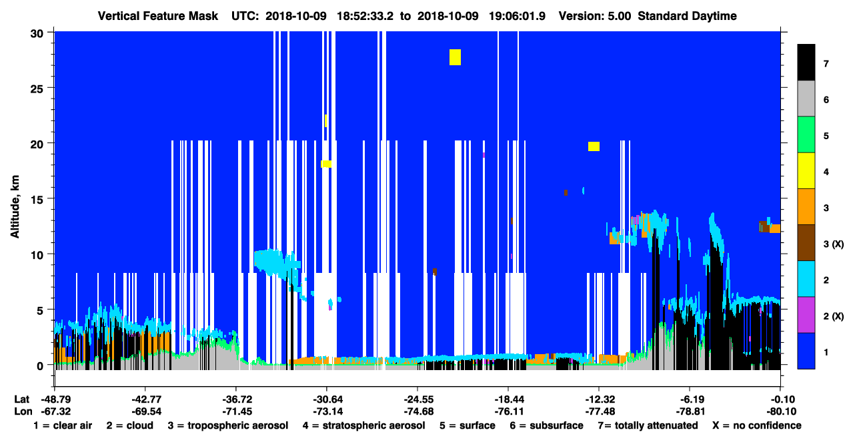Viewport: 867px width, 444px height.
Task: Select latitude value '-48.79'
Action: pyautogui.click(x=55, y=399)
